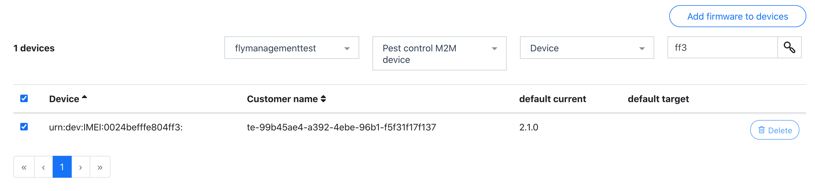Select page 1 in pagination
The width and height of the screenshot is (815, 191).
click(x=62, y=167)
